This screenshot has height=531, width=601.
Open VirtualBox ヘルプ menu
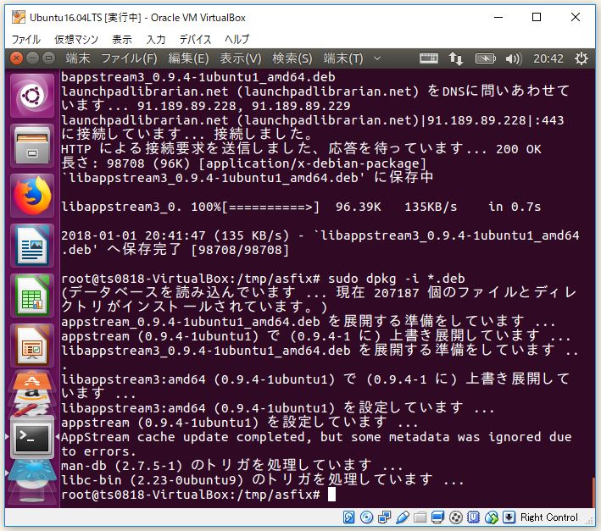point(237,40)
